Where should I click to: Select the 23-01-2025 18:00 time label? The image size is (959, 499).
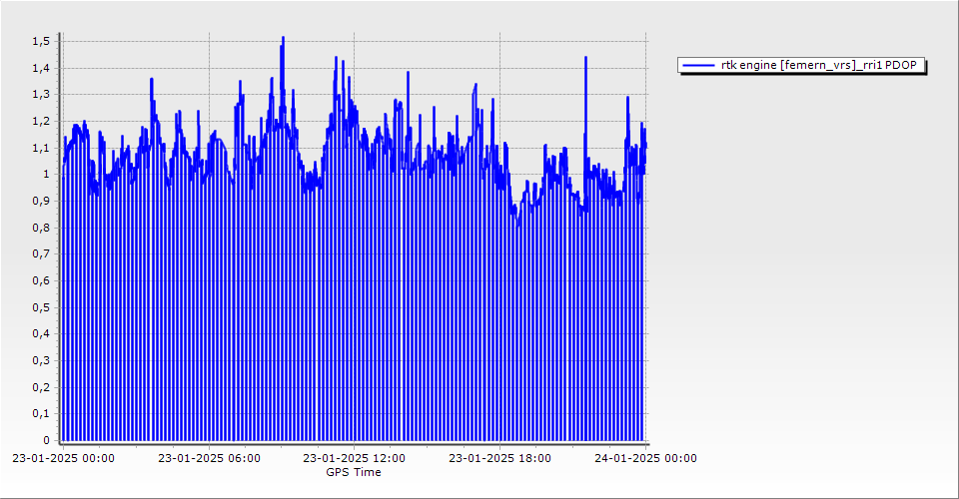500,459
